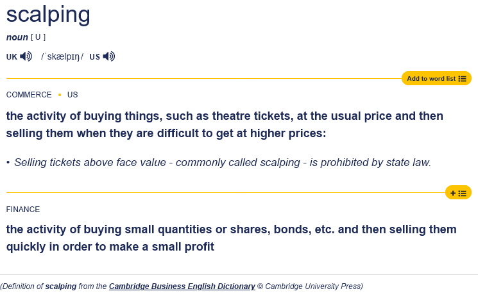478x298 pixels.
Task: Select the FINANCE domain label
Action: pyautogui.click(x=23, y=210)
